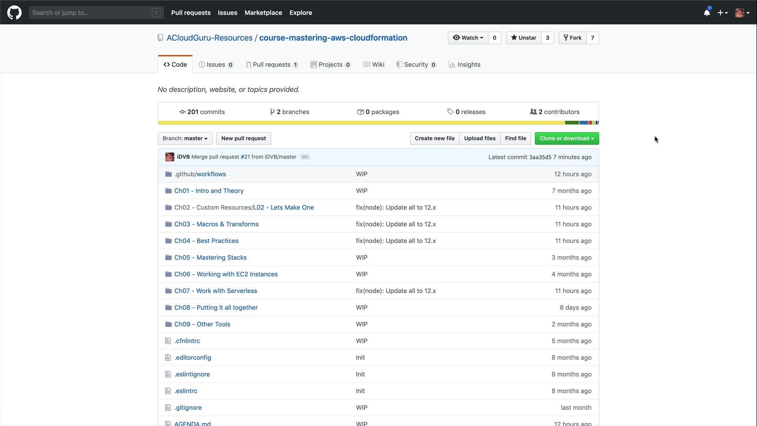Screen dimensions: 757x426
Task: Toggle Unstar on the repository
Action: (524, 38)
